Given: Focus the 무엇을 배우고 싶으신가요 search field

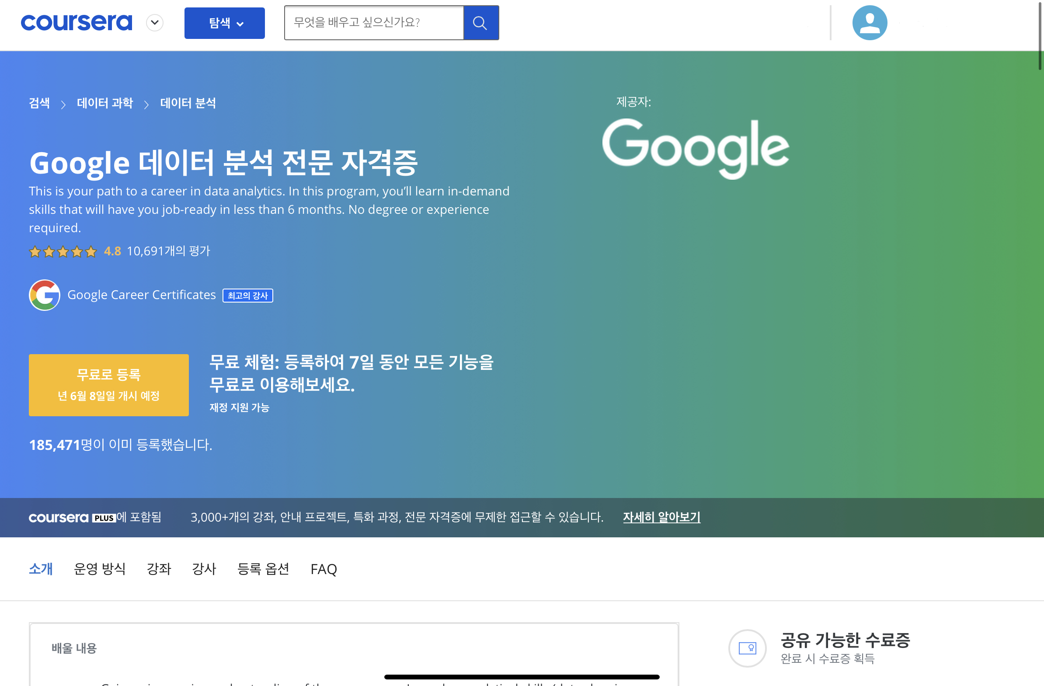Looking at the screenshot, I should (x=374, y=23).
